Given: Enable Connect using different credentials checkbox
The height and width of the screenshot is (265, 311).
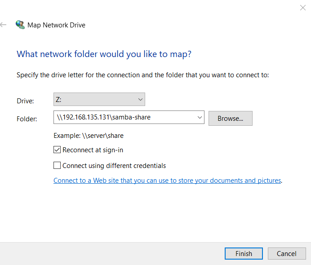Looking at the screenshot, I should [57, 165].
